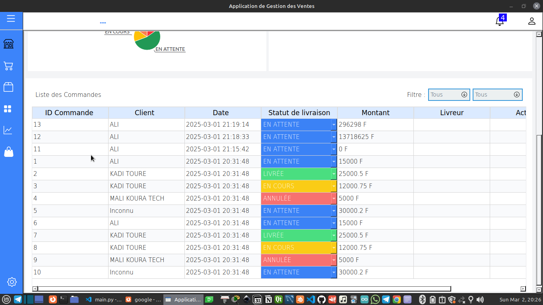Open settings via the gear icon
543x305 pixels.
(12, 282)
